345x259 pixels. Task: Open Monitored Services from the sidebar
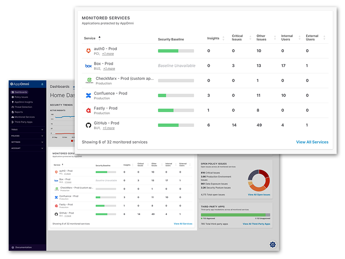pos(25,117)
